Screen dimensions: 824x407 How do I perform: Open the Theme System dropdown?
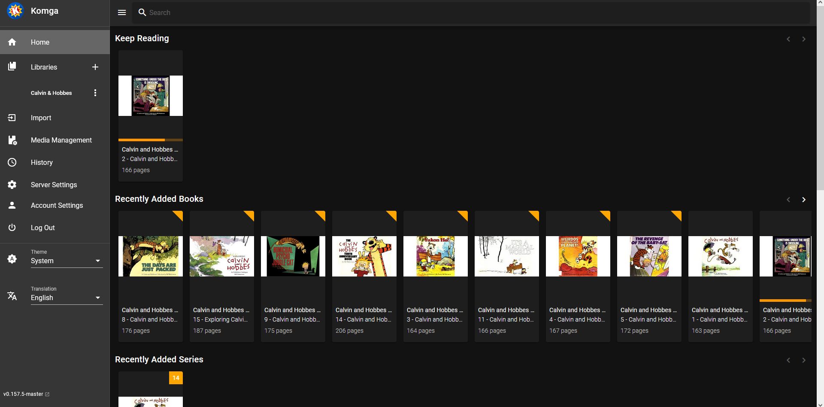click(67, 261)
